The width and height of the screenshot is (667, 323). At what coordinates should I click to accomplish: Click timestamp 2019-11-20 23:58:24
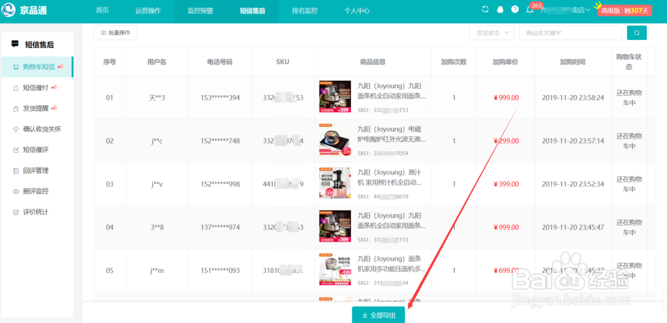[573, 98]
